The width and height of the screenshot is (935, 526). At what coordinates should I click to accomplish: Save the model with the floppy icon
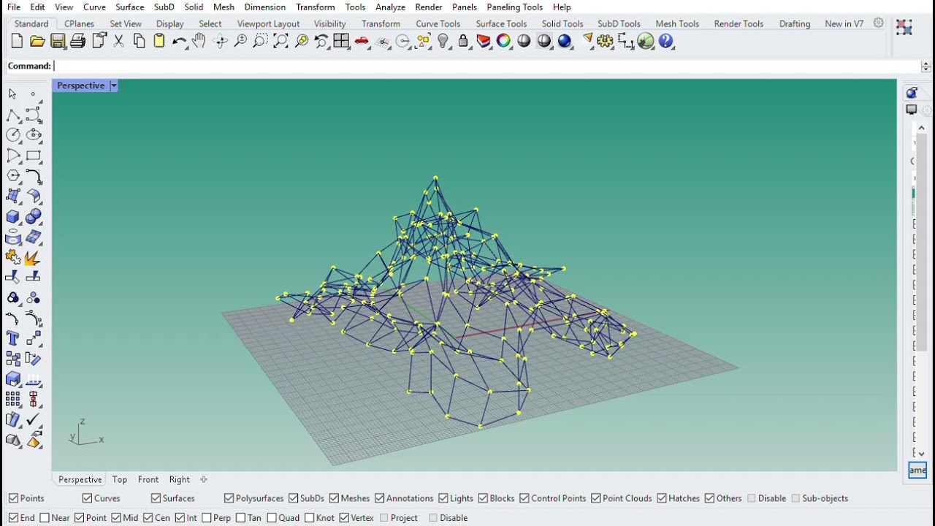point(58,41)
